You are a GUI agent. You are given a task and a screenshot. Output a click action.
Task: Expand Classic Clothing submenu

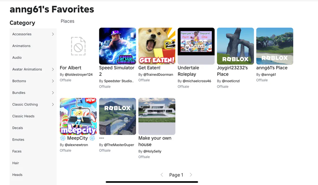53,105
